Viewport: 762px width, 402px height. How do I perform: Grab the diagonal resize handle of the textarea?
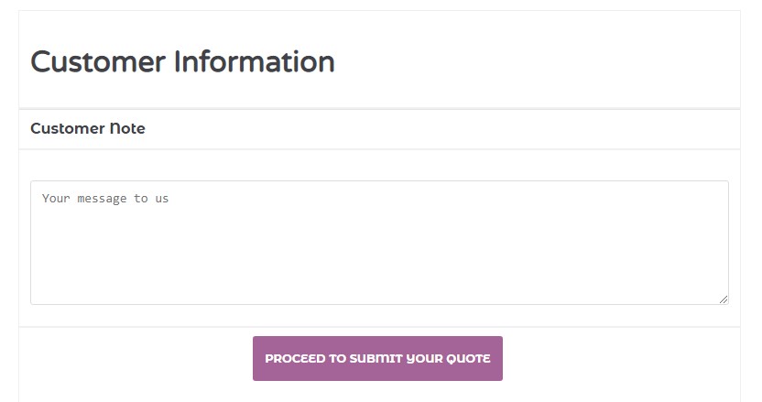(x=724, y=299)
